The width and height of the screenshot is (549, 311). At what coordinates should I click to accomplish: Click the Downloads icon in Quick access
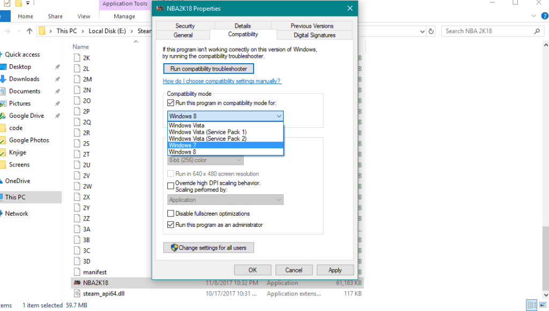point(3,79)
